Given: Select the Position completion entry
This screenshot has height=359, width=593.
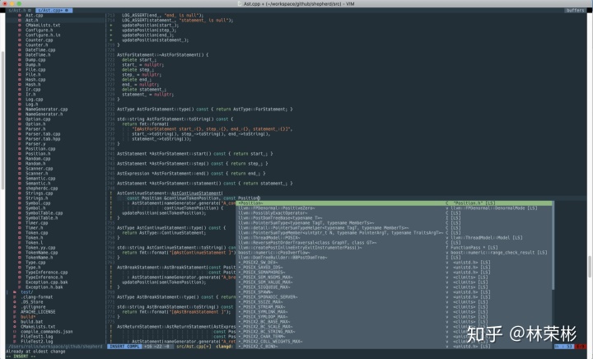Looking at the screenshot, I should [x=395, y=203].
